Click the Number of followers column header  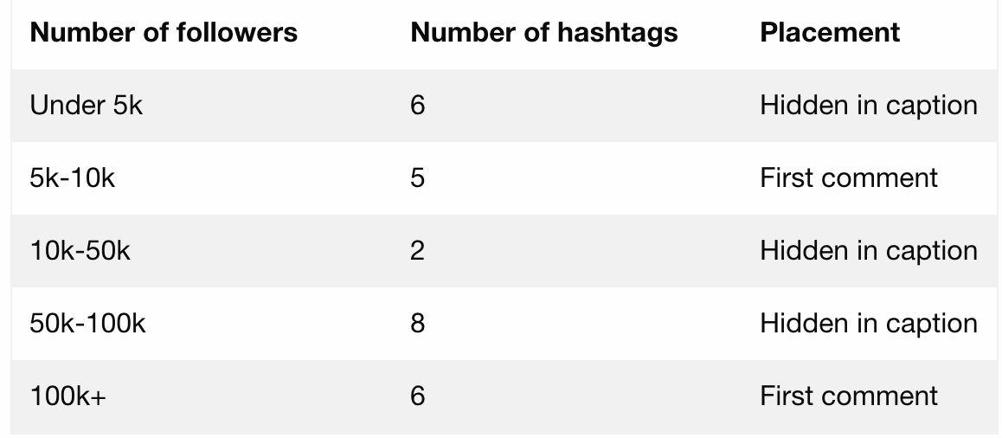click(x=164, y=33)
